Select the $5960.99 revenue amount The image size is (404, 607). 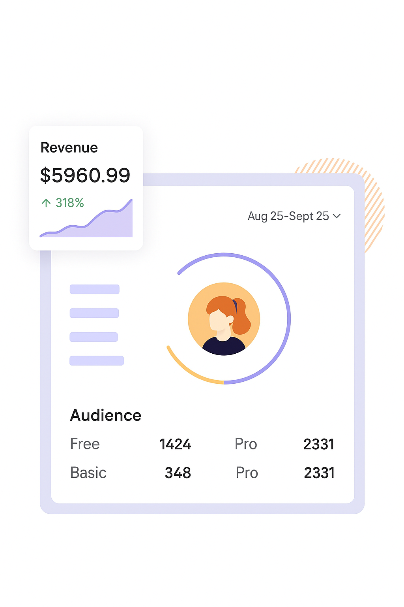85,175
